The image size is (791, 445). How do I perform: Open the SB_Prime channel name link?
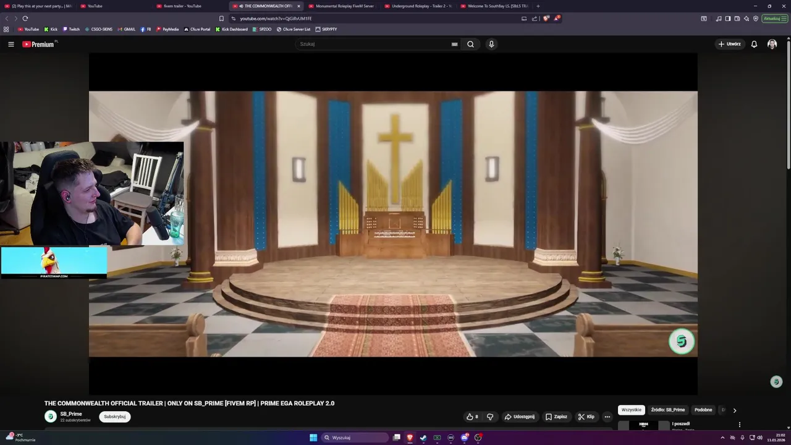[71, 414]
